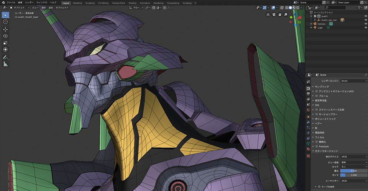Open the Modifiers wrench properties tab
This screenshot has width=368, height=191.
(308, 122)
